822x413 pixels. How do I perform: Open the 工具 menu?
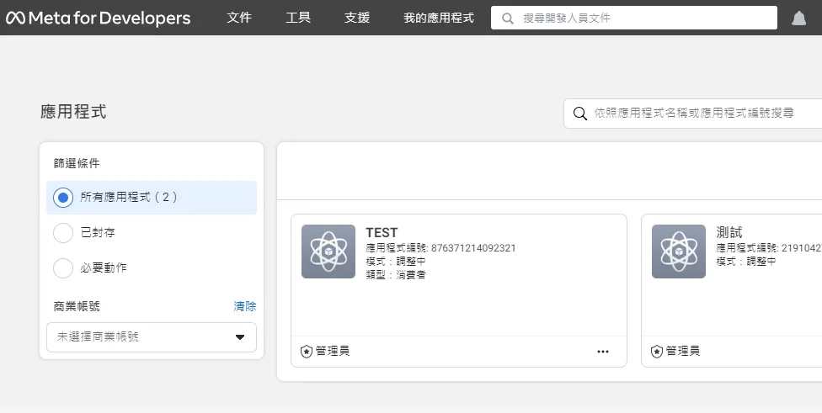[298, 18]
